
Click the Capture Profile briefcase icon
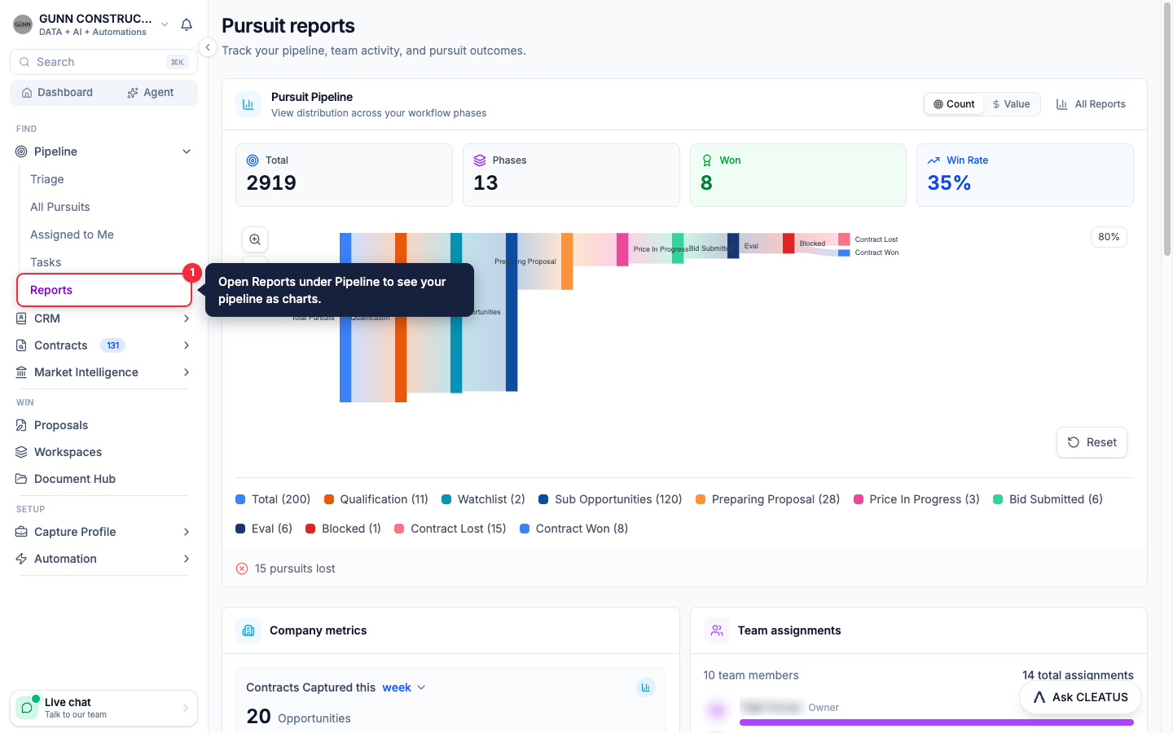[x=22, y=532]
